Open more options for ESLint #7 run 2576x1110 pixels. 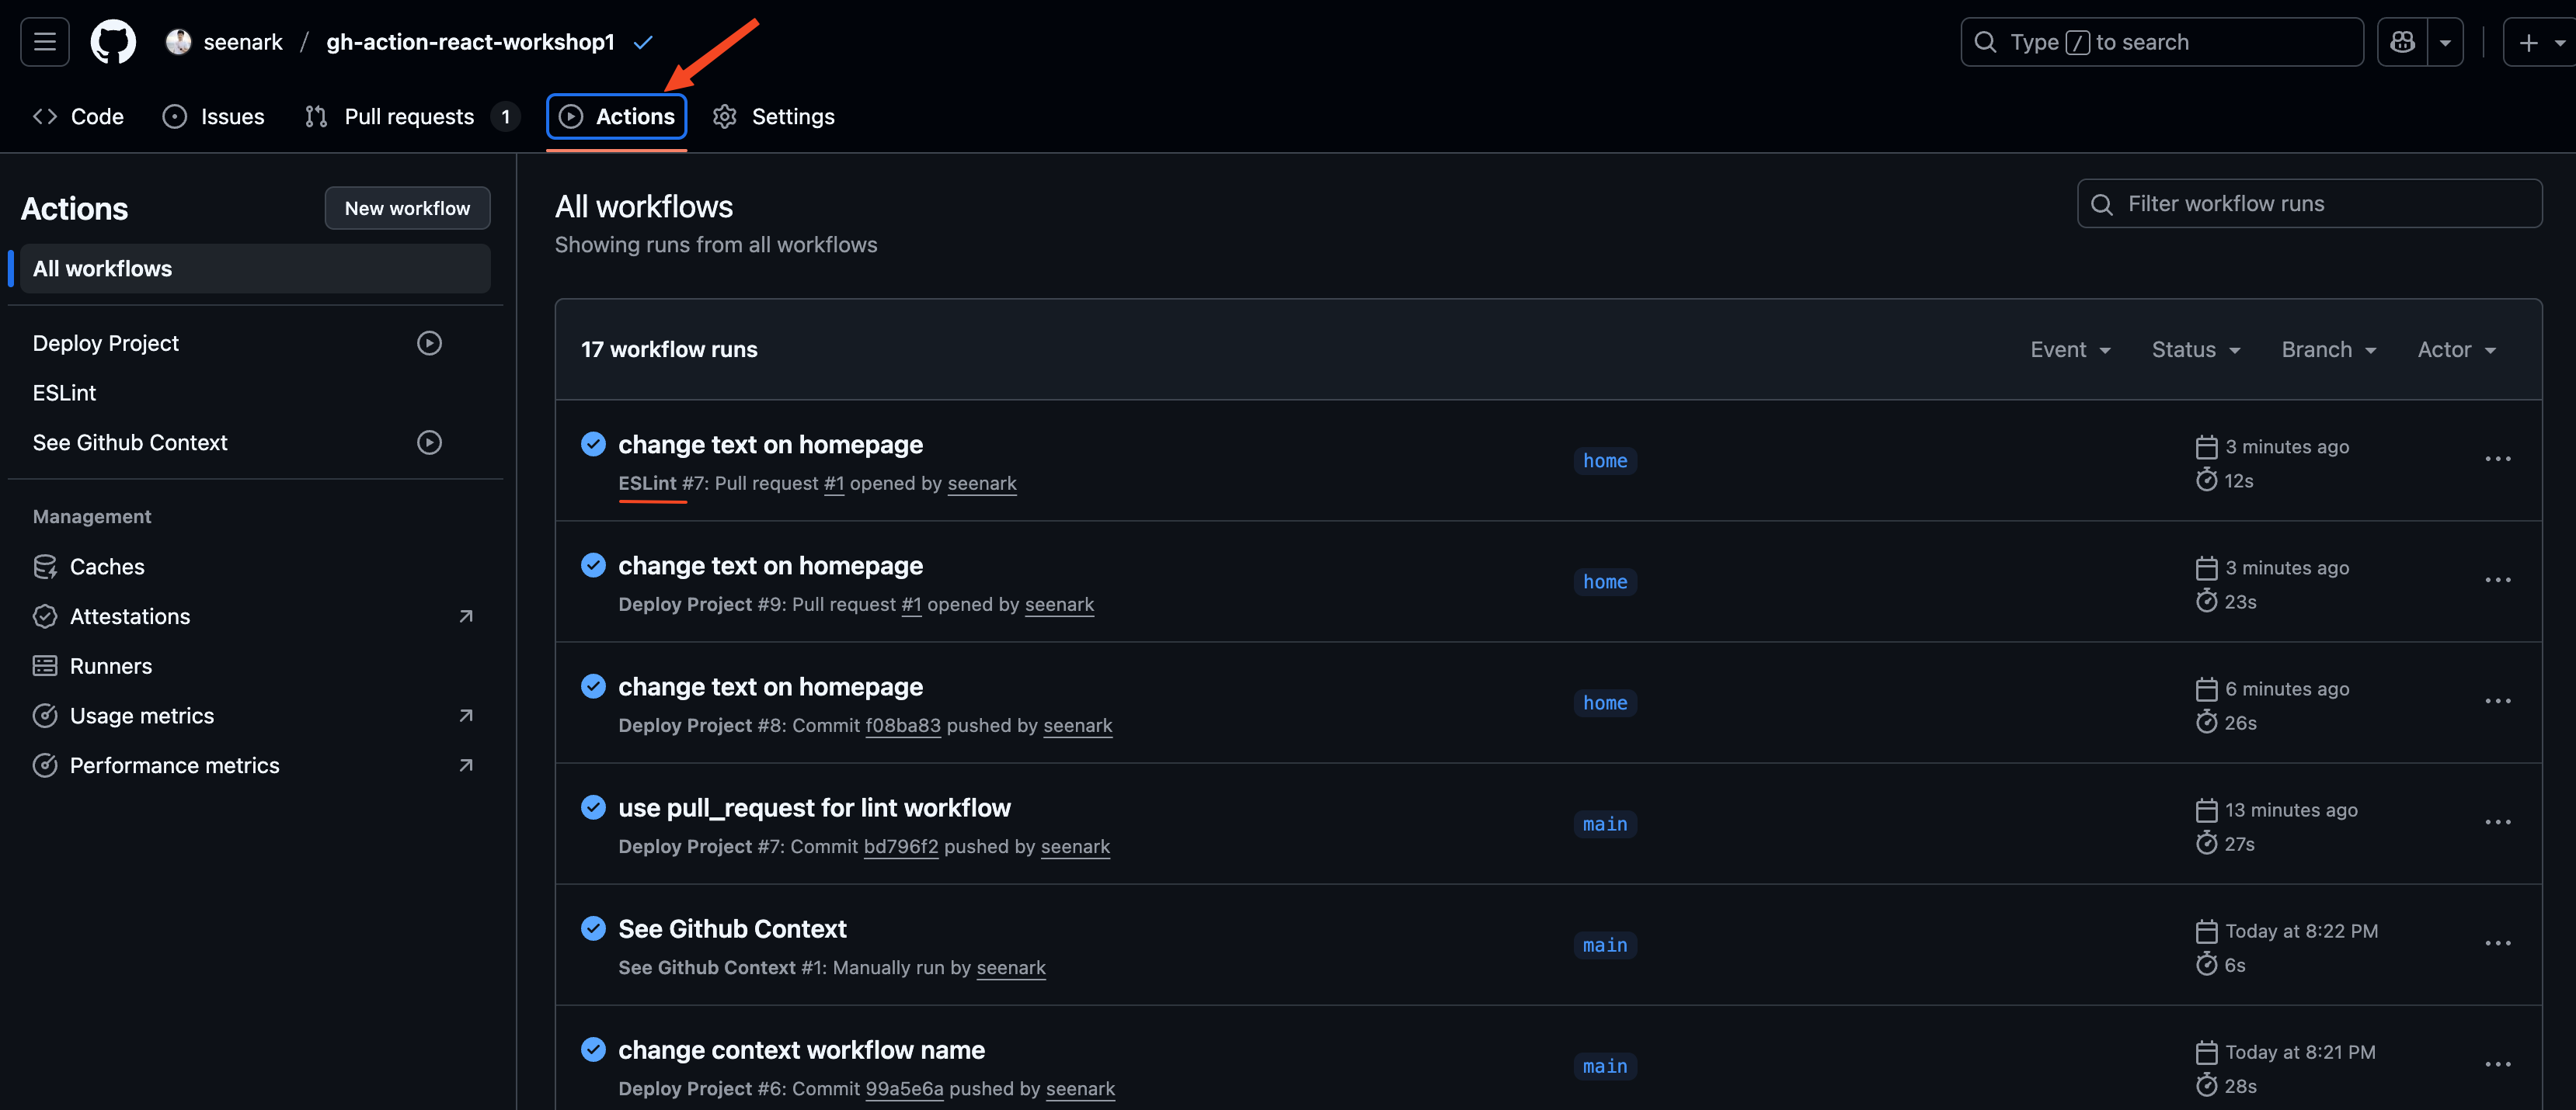2497,459
